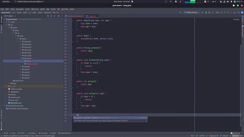This screenshot has height=137, width=244.
Task: Open the Terminal tool window
Action: (x=43, y=133)
